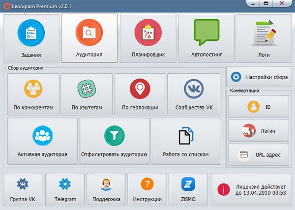Open the Группа VK link
This screenshot has width=295, height=210.
click(x=23, y=189)
